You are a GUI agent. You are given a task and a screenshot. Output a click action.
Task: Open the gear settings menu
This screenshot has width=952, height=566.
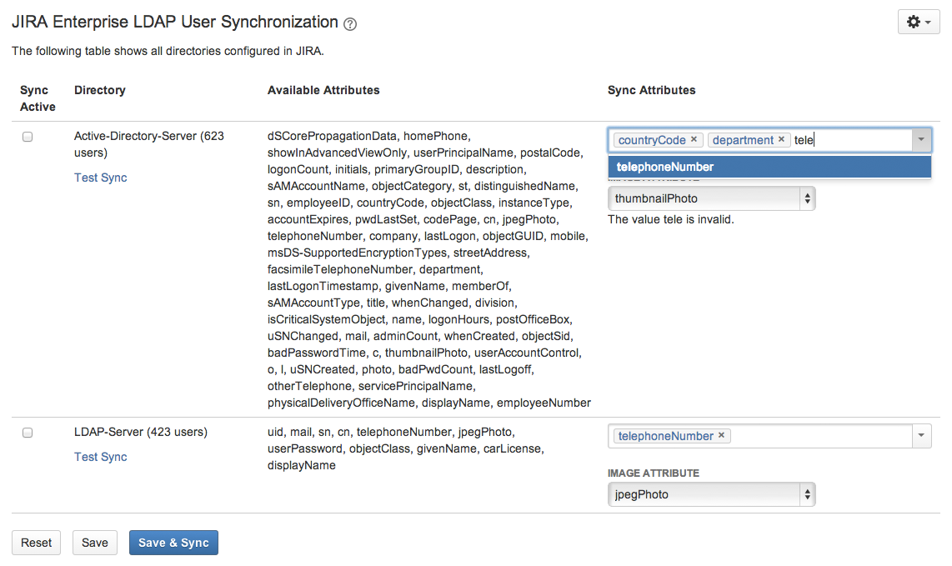pos(919,22)
